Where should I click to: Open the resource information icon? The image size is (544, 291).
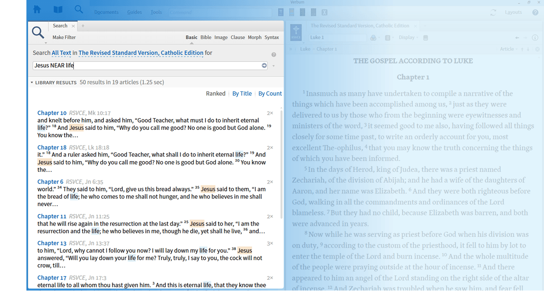(535, 38)
